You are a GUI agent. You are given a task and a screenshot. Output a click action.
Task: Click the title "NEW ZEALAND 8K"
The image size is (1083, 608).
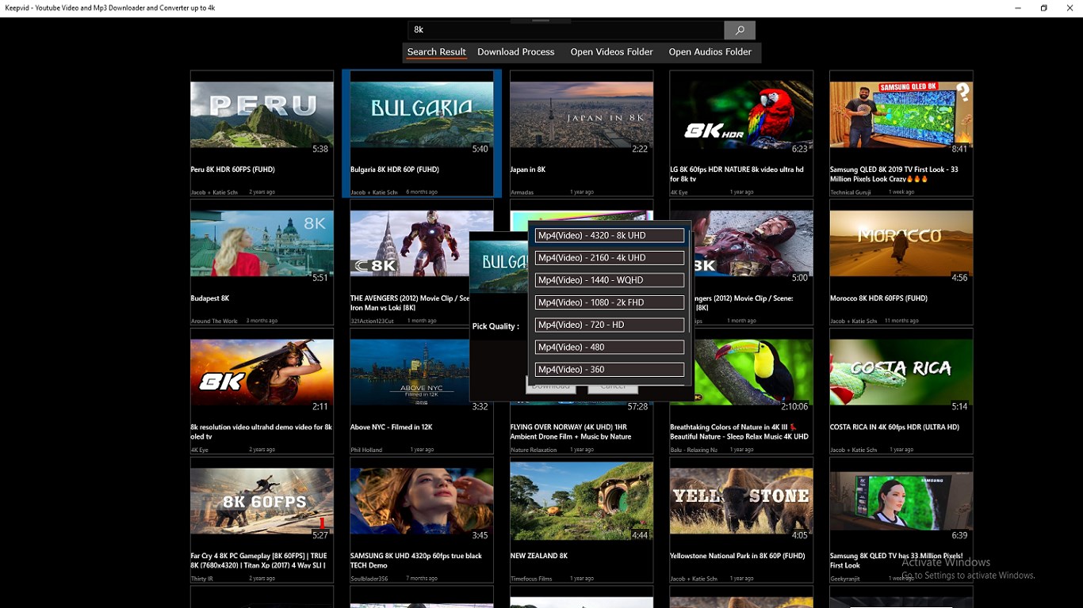pos(539,556)
